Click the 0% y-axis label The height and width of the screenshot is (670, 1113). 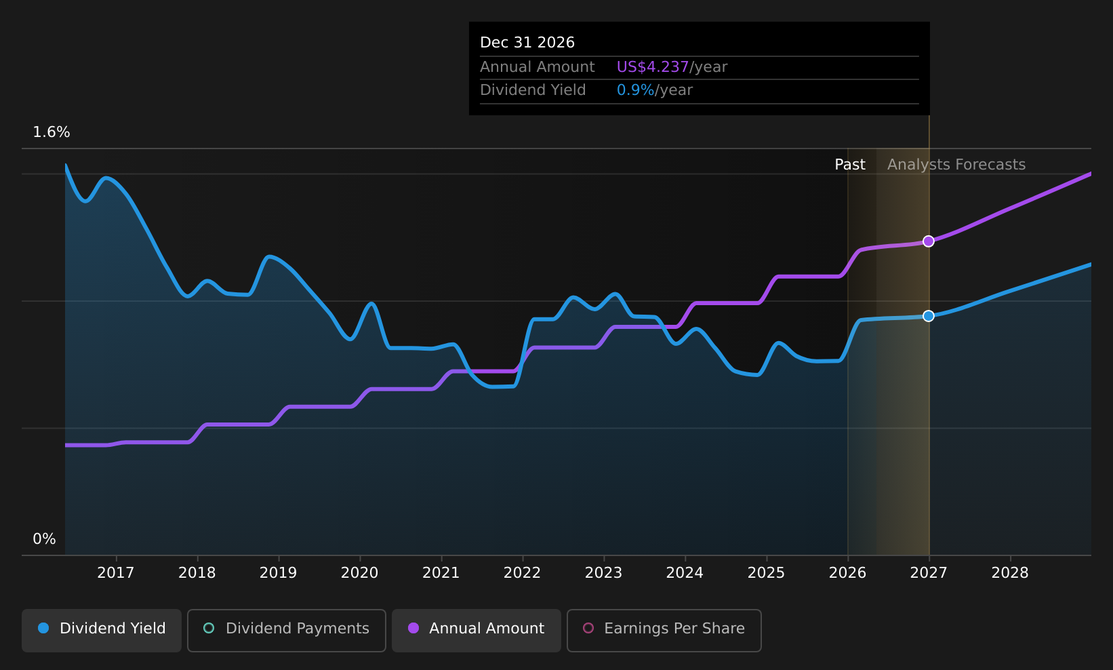[x=45, y=539]
